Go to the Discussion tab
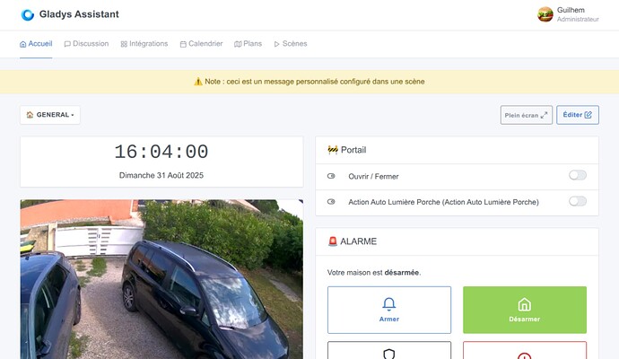619x359 pixels. 86,43
